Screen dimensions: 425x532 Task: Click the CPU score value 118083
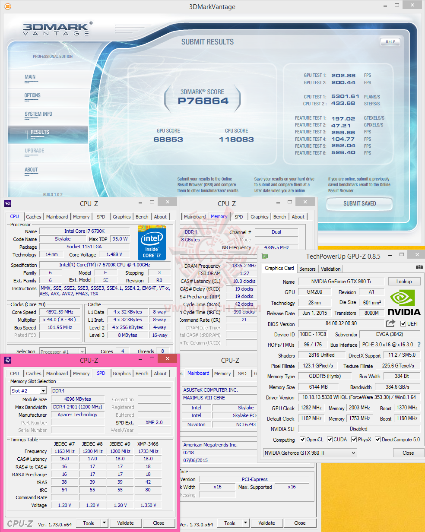point(236,139)
